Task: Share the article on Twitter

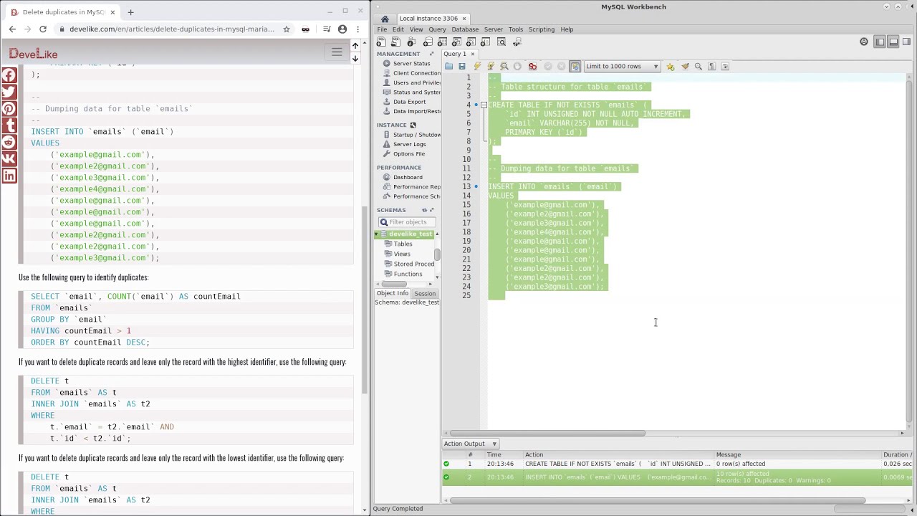Action: tap(9, 92)
